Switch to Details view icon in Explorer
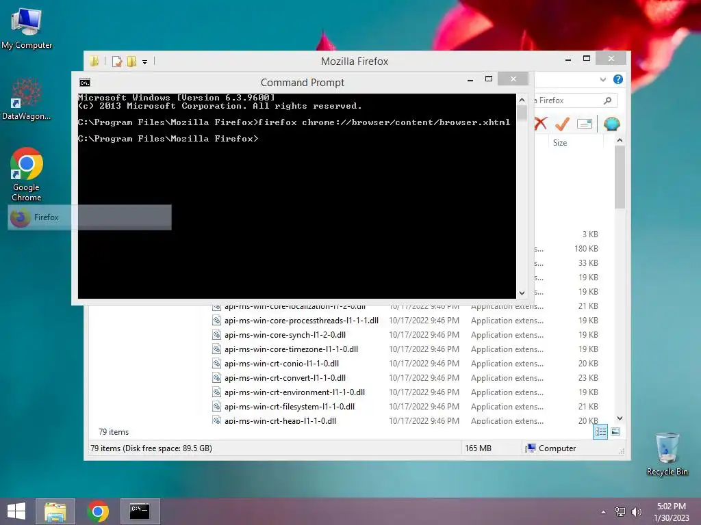 click(x=600, y=432)
